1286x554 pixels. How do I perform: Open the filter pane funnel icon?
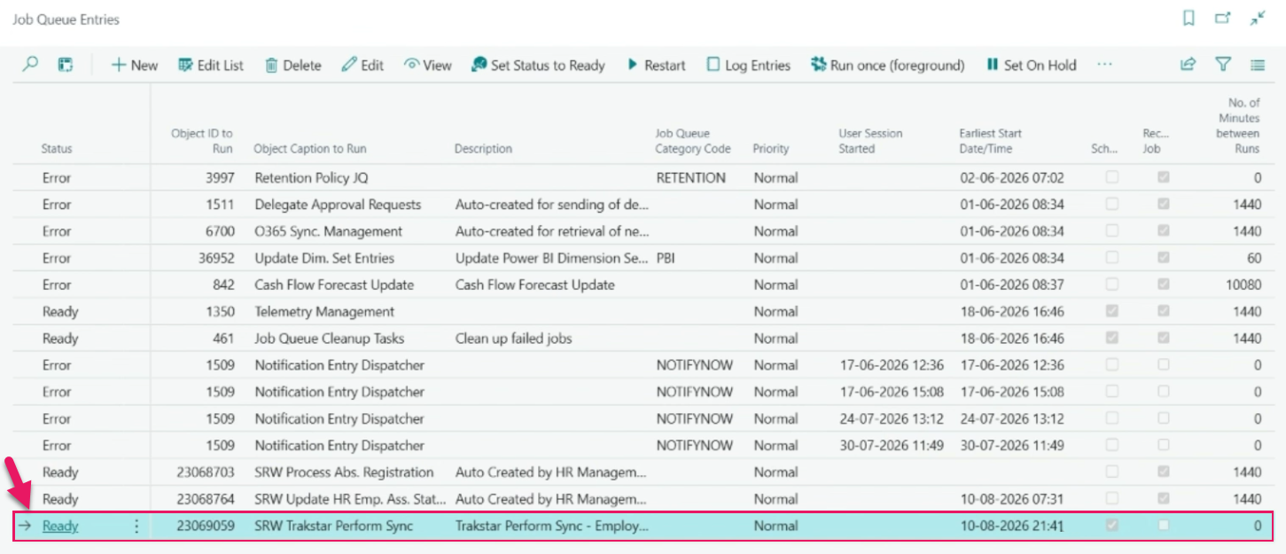[1223, 65]
